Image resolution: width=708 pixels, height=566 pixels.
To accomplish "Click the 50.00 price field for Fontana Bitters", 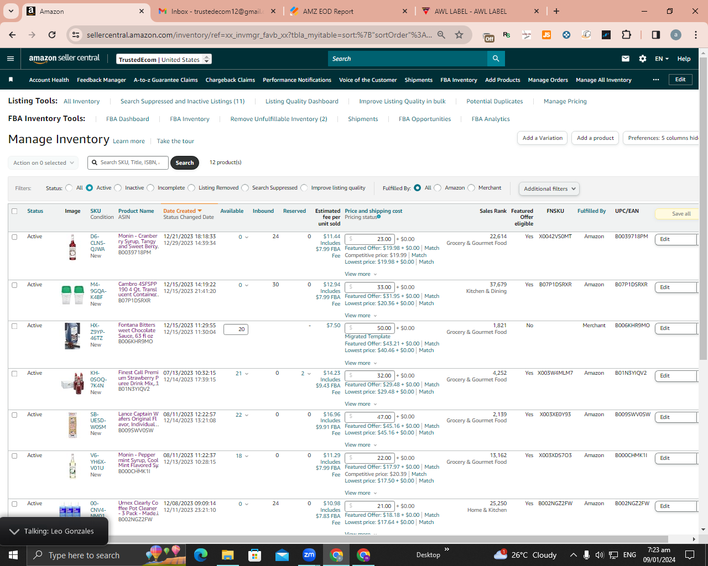I will (x=369, y=328).
